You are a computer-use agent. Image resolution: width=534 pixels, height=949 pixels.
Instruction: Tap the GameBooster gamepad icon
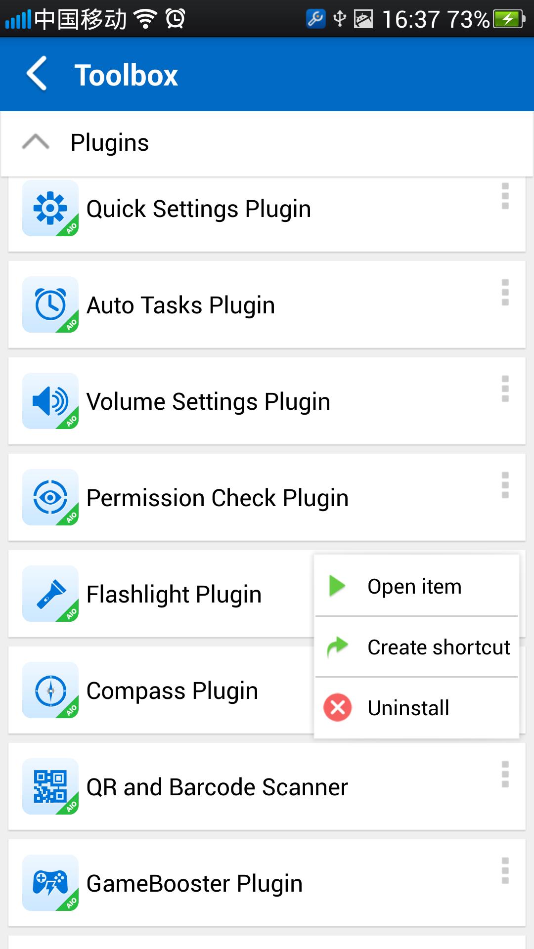pyautogui.click(x=50, y=883)
